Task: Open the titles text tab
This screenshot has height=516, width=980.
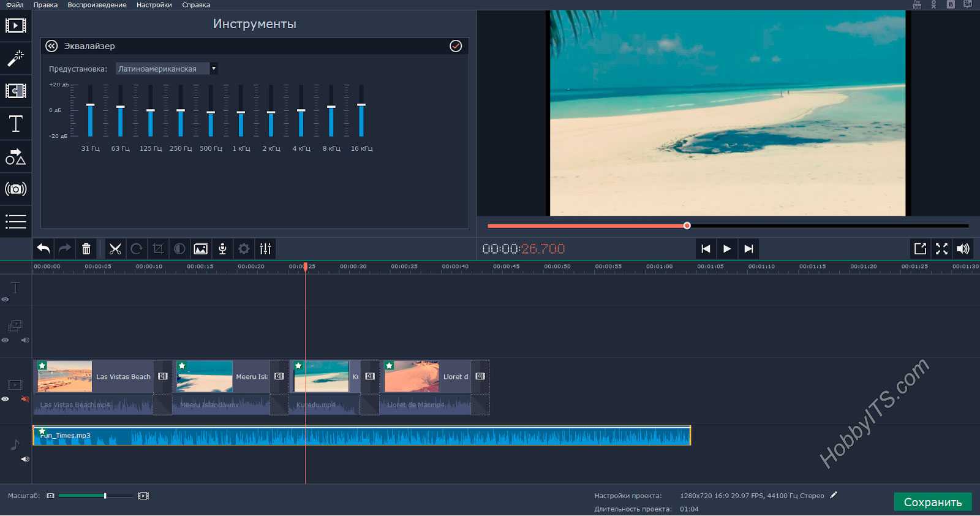Action: point(15,124)
